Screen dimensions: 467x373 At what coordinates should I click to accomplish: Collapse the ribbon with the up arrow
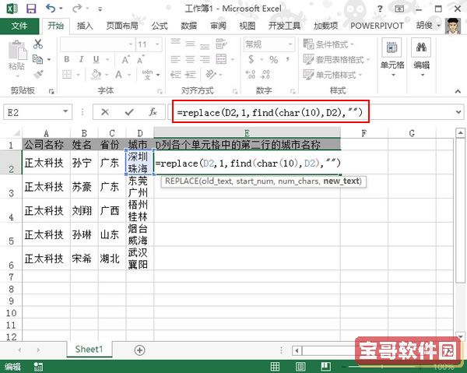[x=458, y=91]
